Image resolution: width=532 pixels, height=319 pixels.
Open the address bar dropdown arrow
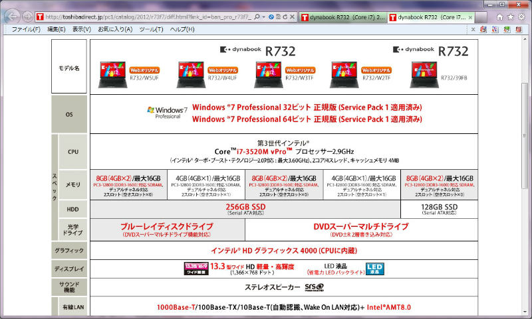coord(263,17)
